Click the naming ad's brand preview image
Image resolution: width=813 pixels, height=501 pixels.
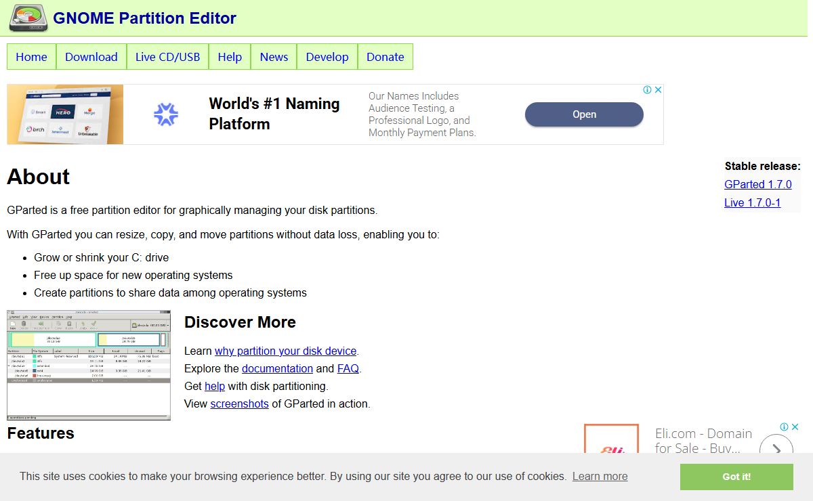[66, 114]
